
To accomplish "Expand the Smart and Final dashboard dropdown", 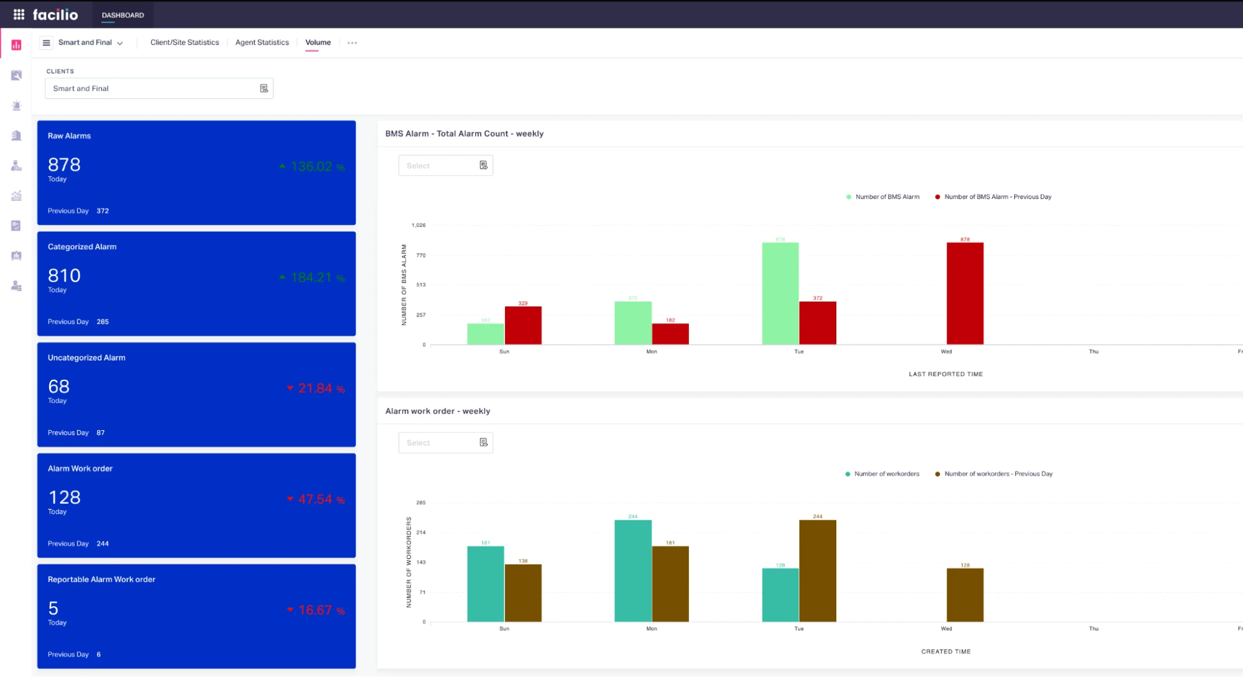I will click(x=91, y=43).
